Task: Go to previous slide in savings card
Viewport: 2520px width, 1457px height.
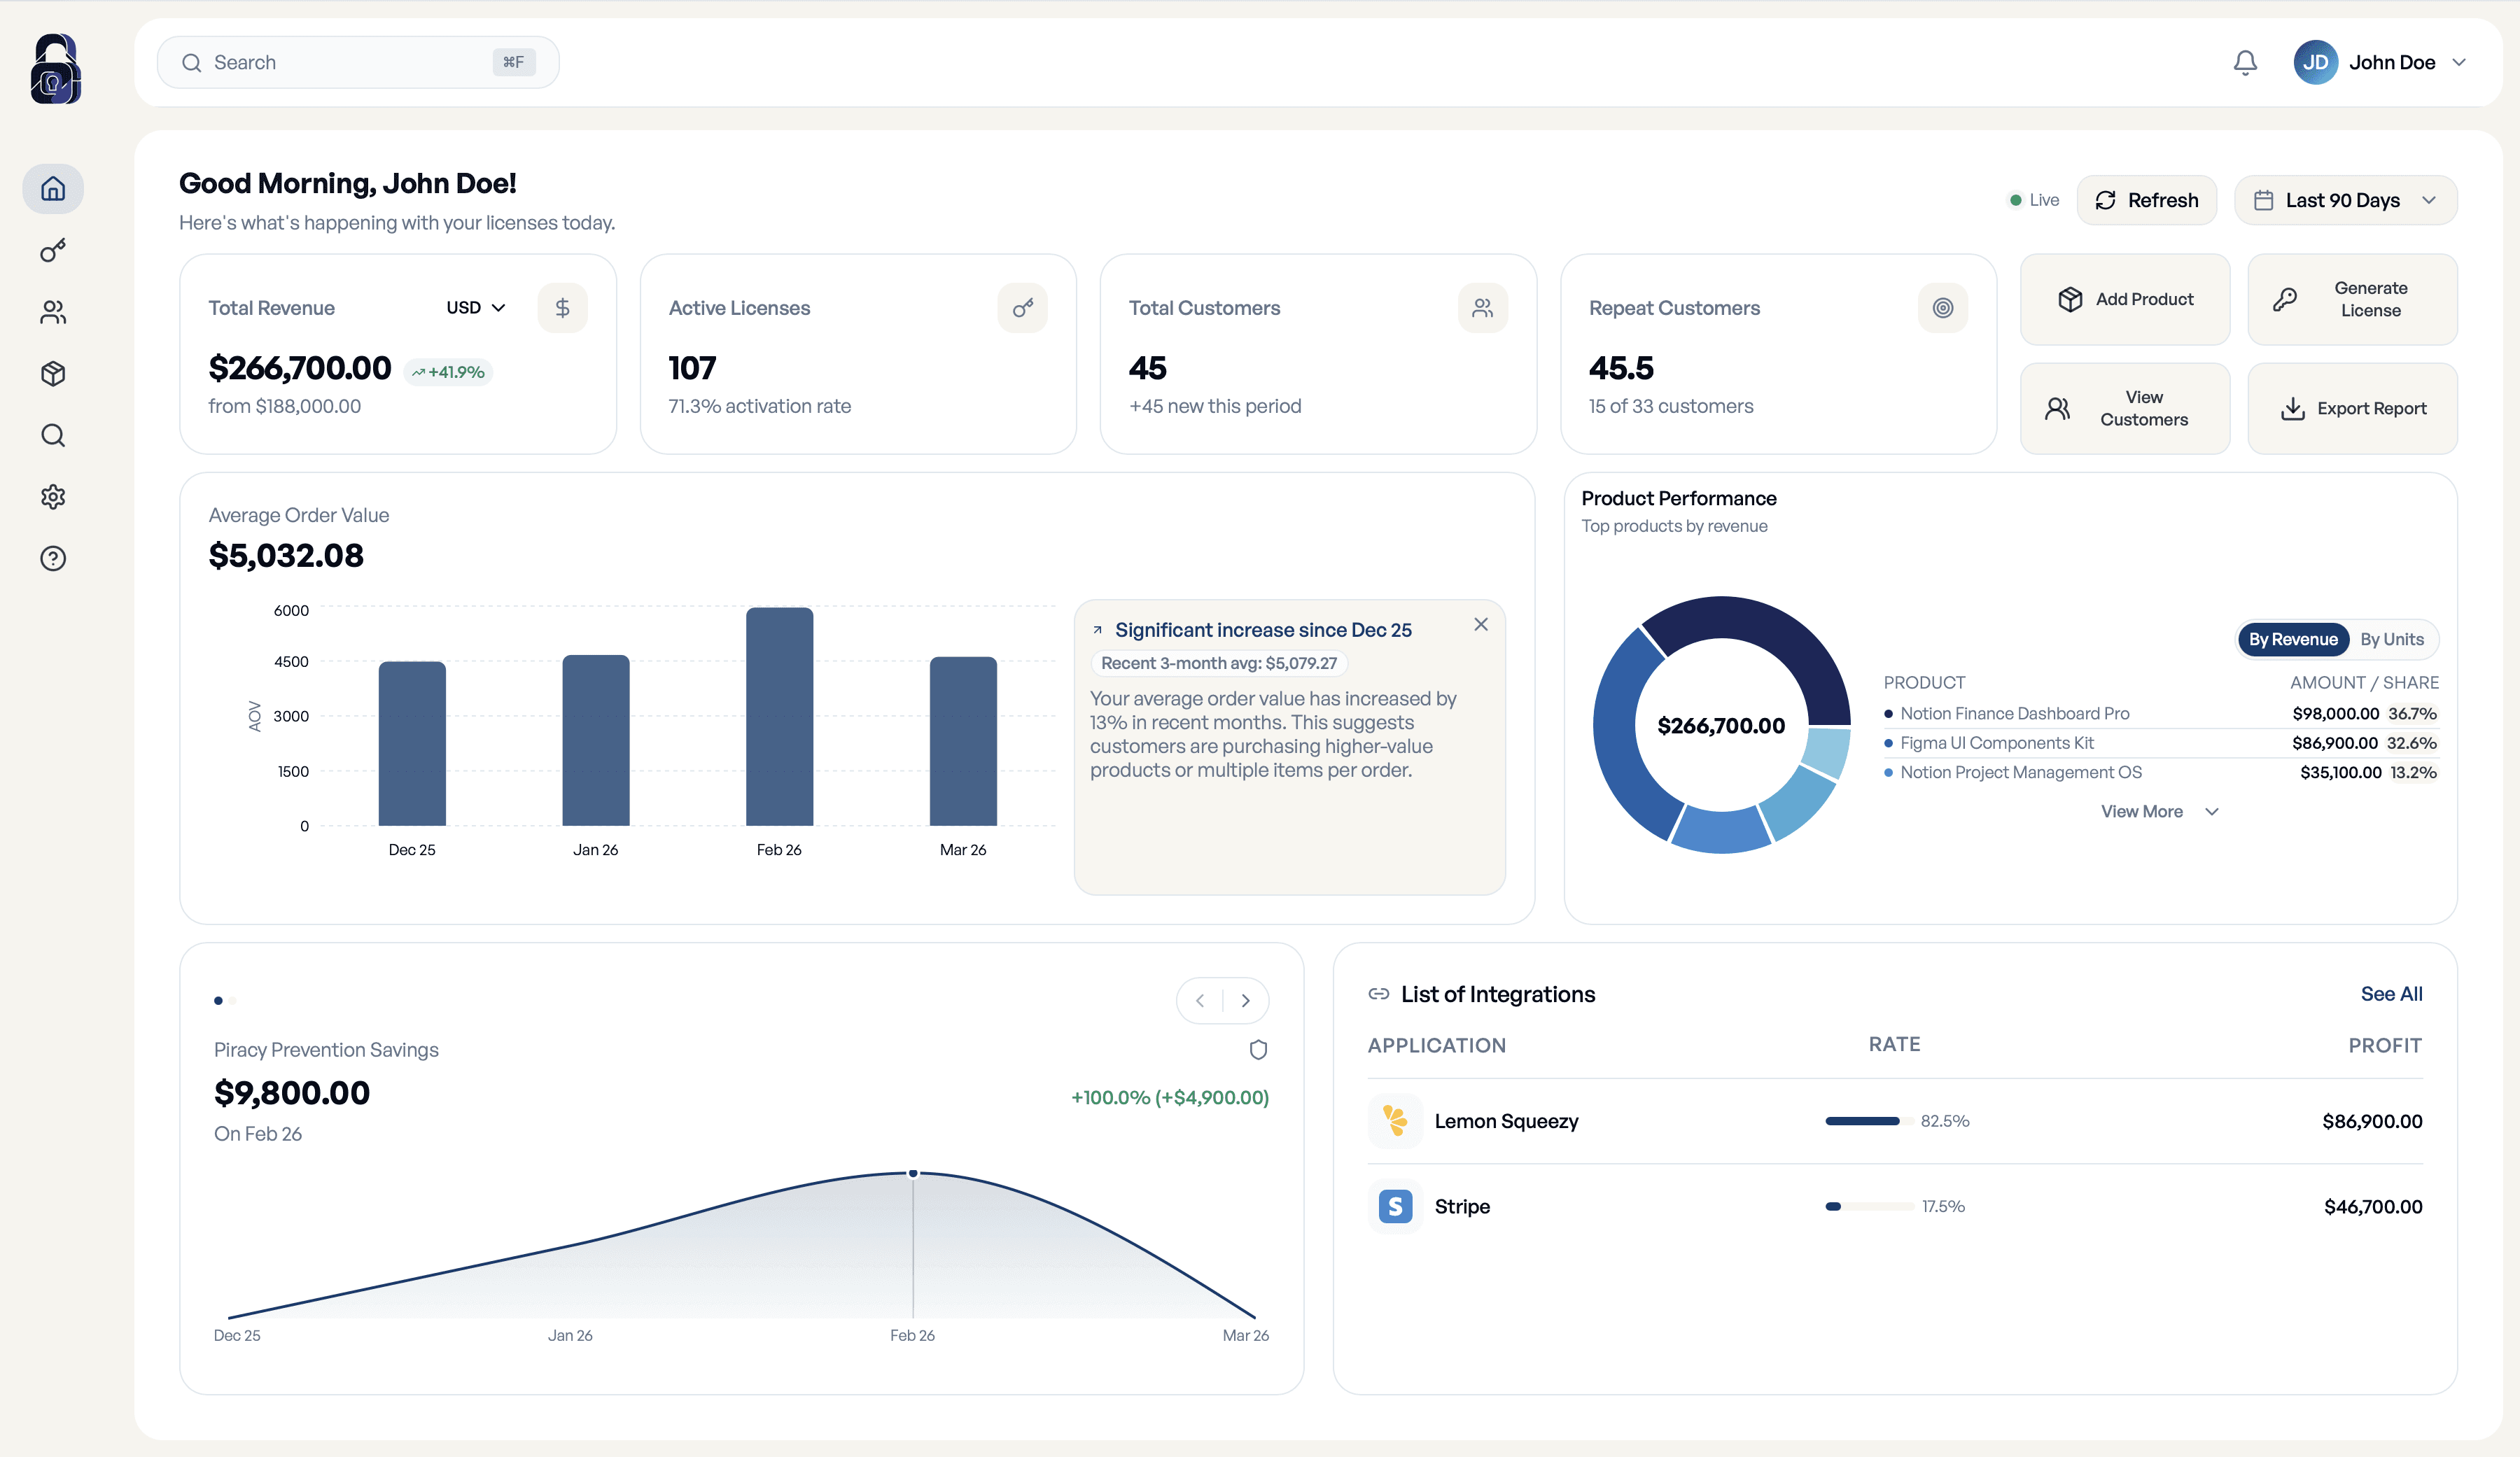Action: (1200, 1001)
